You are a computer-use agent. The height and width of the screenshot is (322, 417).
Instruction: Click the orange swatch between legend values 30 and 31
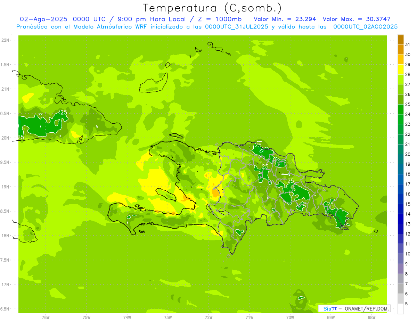(x=401, y=50)
